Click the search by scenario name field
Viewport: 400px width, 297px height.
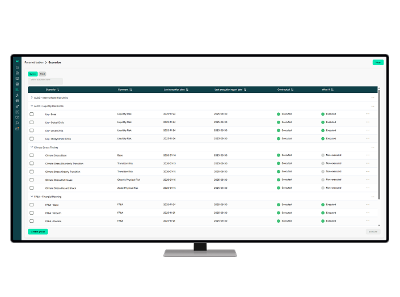click(x=45, y=80)
